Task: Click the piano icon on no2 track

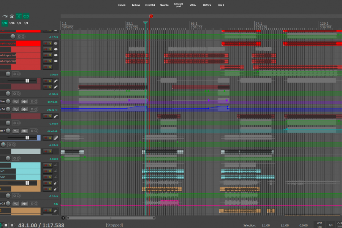Action: click(x=56, y=177)
